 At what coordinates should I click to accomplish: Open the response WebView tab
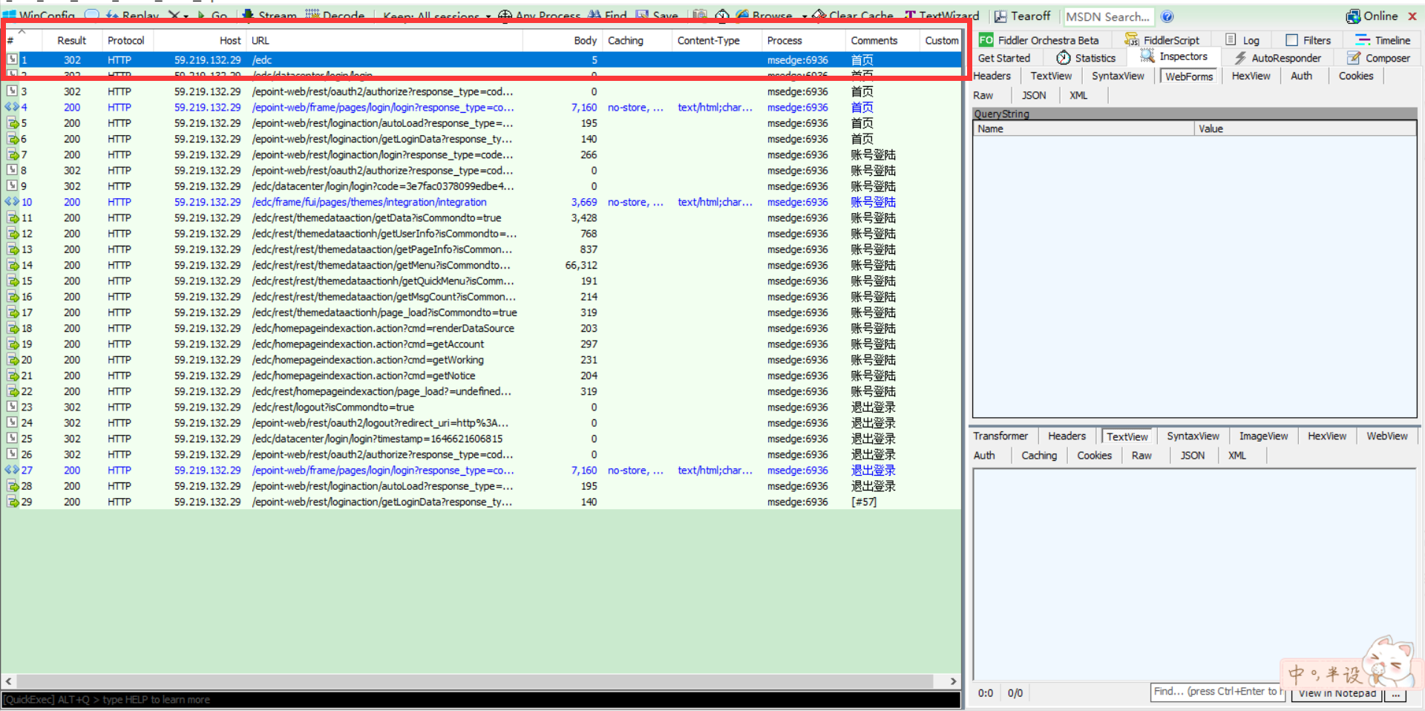(1387, 436)
